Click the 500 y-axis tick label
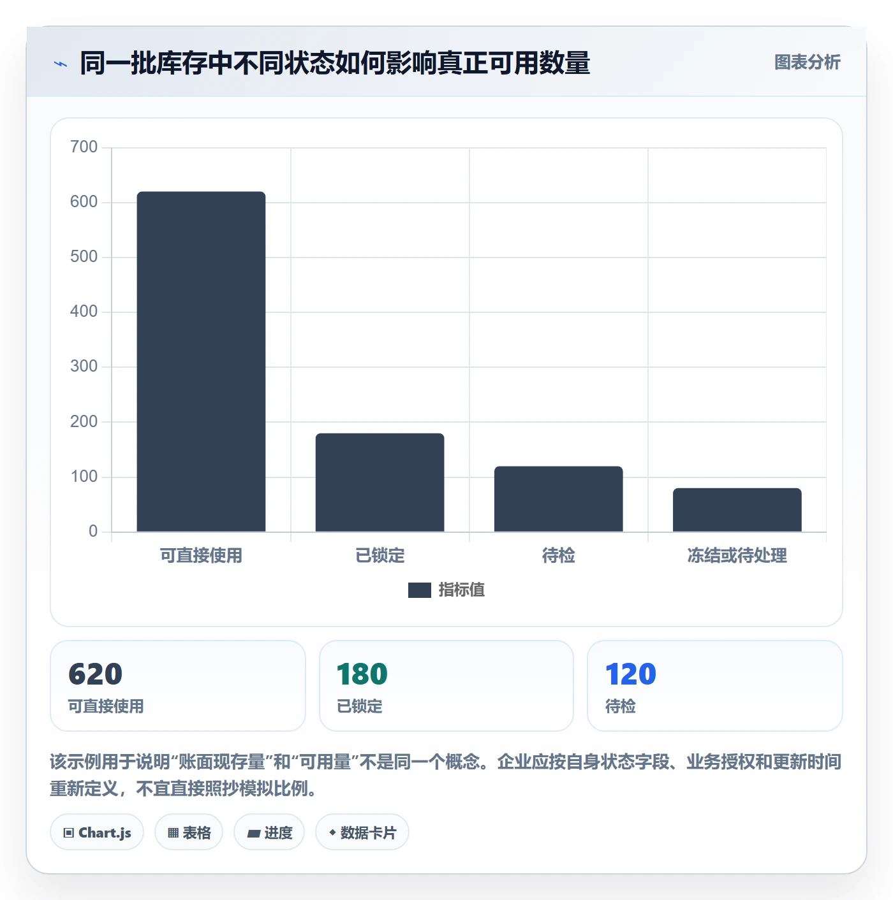The image size is (893, 900). (84, 257)
